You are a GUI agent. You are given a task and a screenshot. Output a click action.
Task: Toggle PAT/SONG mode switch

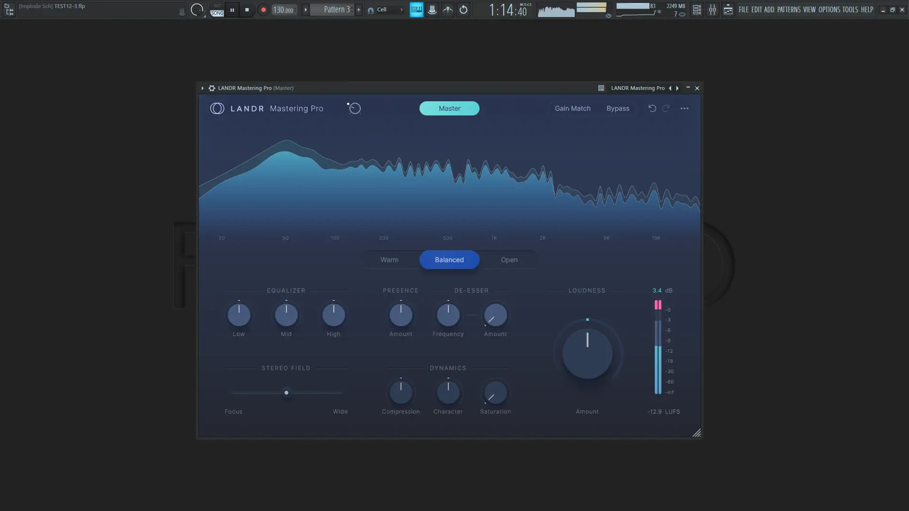click(x=217, y=10)
